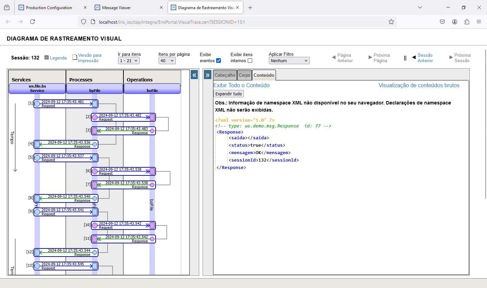Uncheck the Exibir eventos checkbox

218,61
